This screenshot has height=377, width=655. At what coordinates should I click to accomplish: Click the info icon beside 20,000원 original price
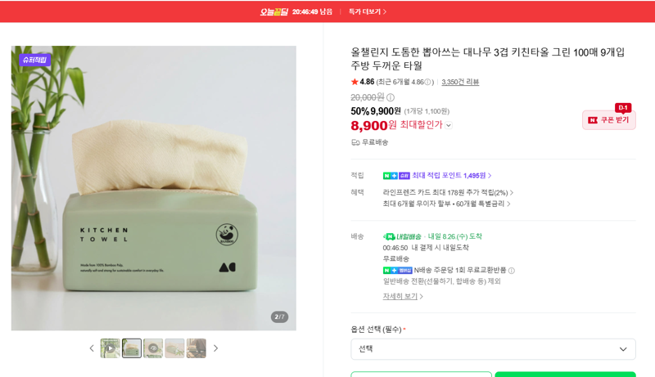click(x=391, y=97)
